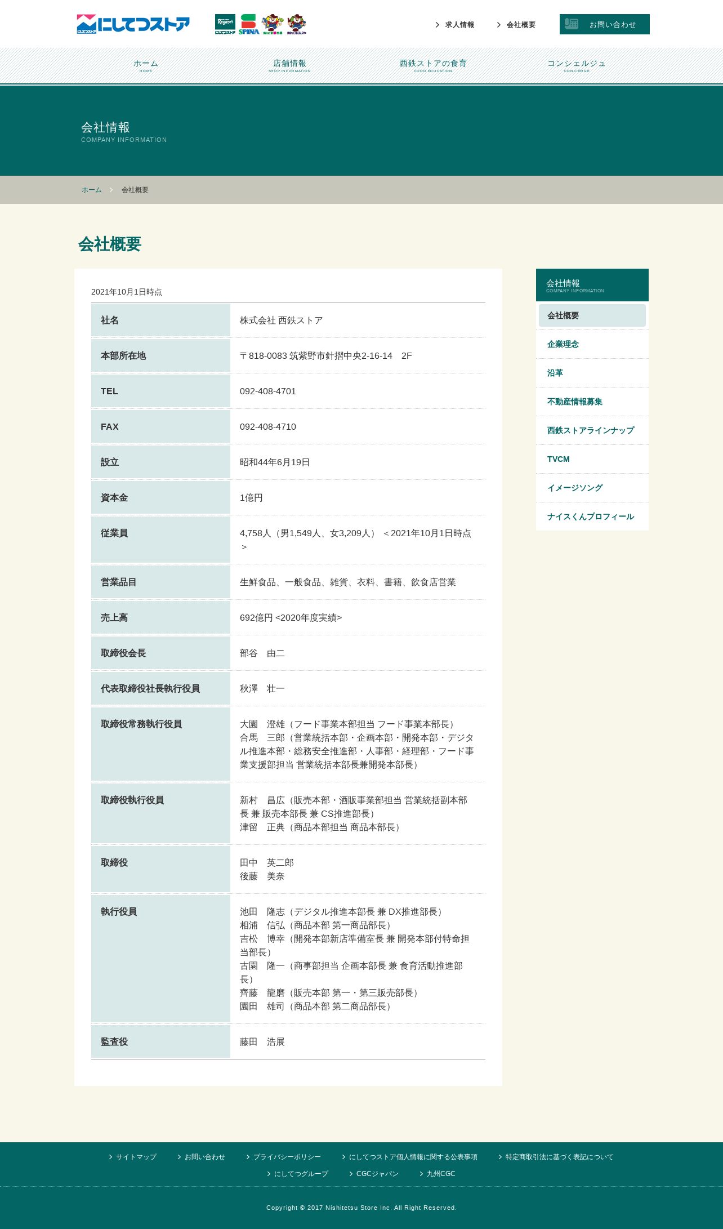Click the 2021年10月1日時点 date text
Image resolution: width=723 pixels, height=1229 pixels.
[127, 292]
